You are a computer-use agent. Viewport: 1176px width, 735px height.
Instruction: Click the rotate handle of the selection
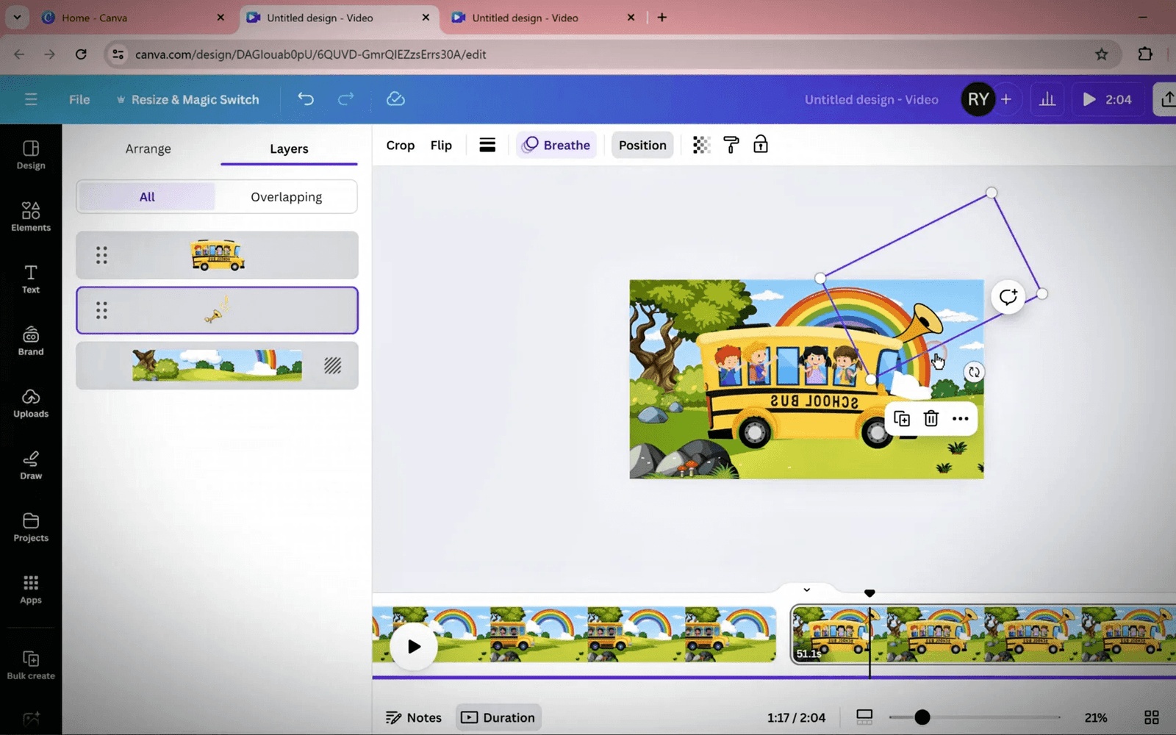tap(974, 372)
